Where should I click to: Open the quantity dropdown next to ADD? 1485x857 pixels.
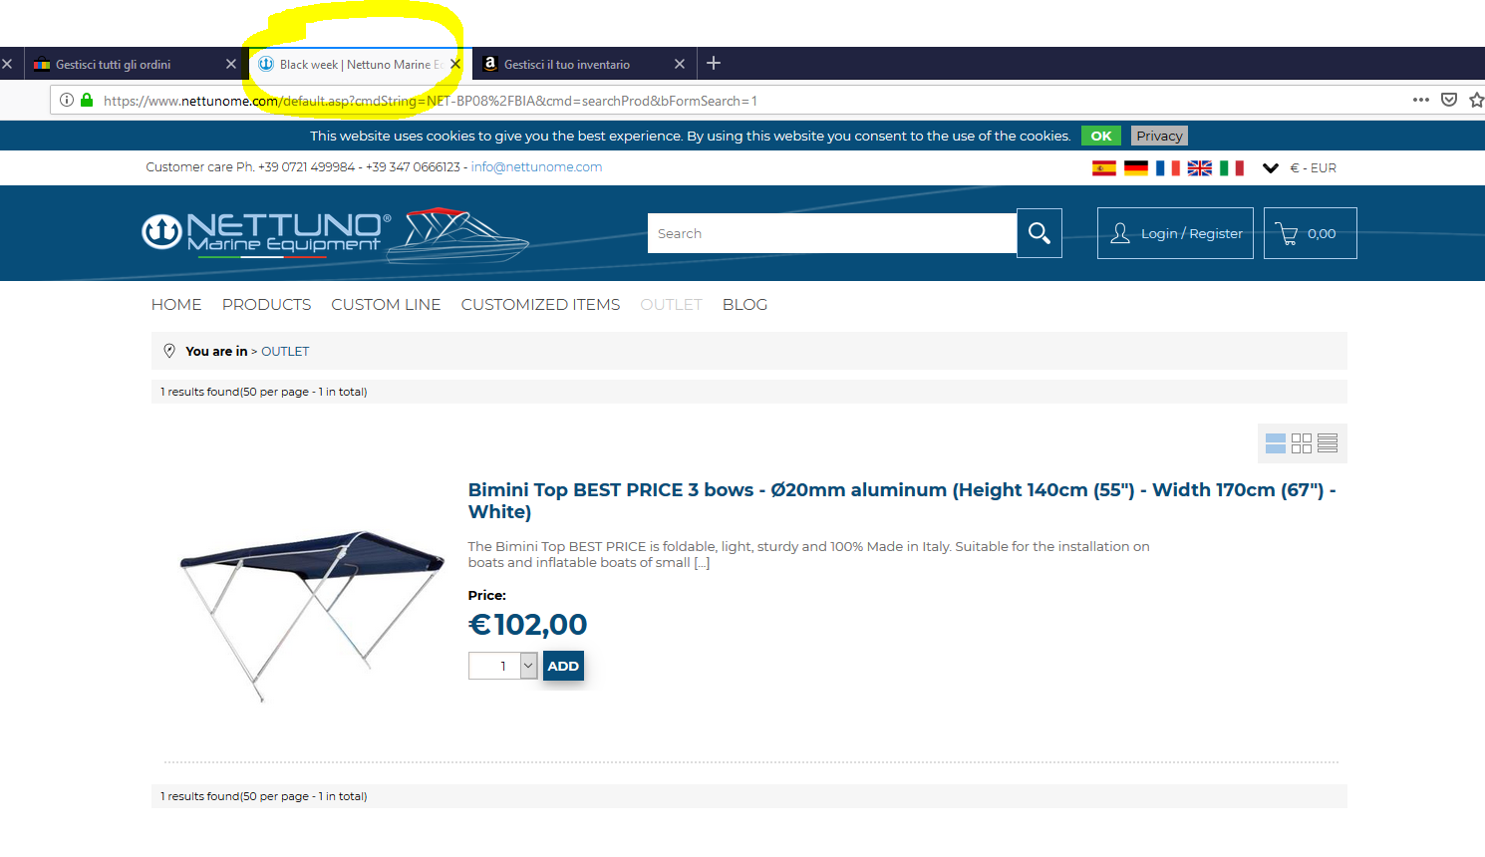pyautogui.click(x=528, y=666)
